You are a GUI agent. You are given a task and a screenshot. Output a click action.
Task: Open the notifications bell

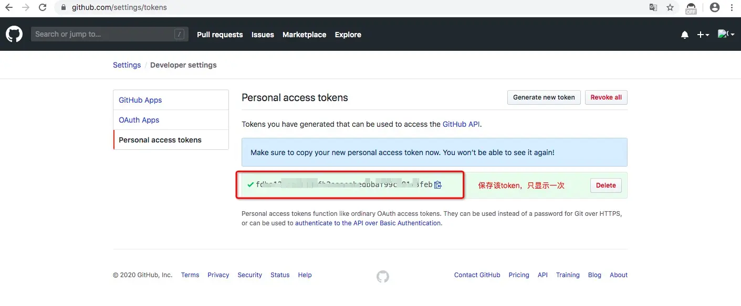pos(684,35)
